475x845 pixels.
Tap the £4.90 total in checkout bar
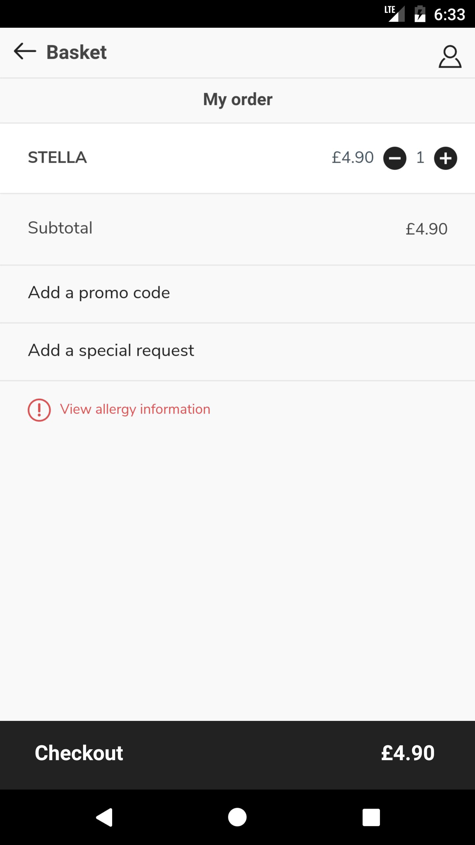408,753
